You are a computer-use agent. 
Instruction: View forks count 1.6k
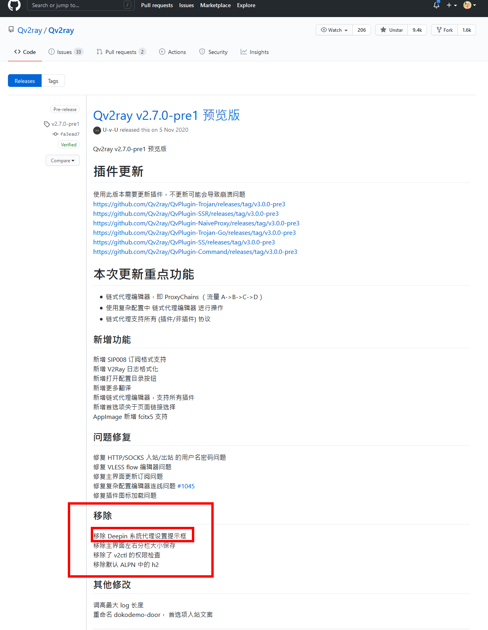pyautogui.click(x=467, y=30)
